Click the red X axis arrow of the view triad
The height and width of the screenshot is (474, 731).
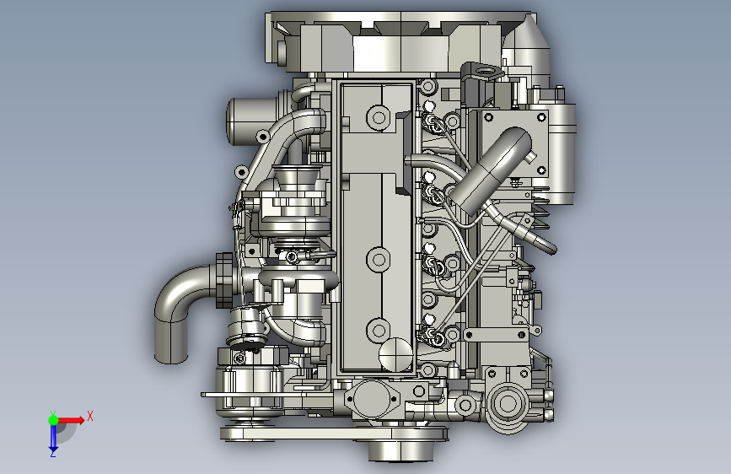72,420
